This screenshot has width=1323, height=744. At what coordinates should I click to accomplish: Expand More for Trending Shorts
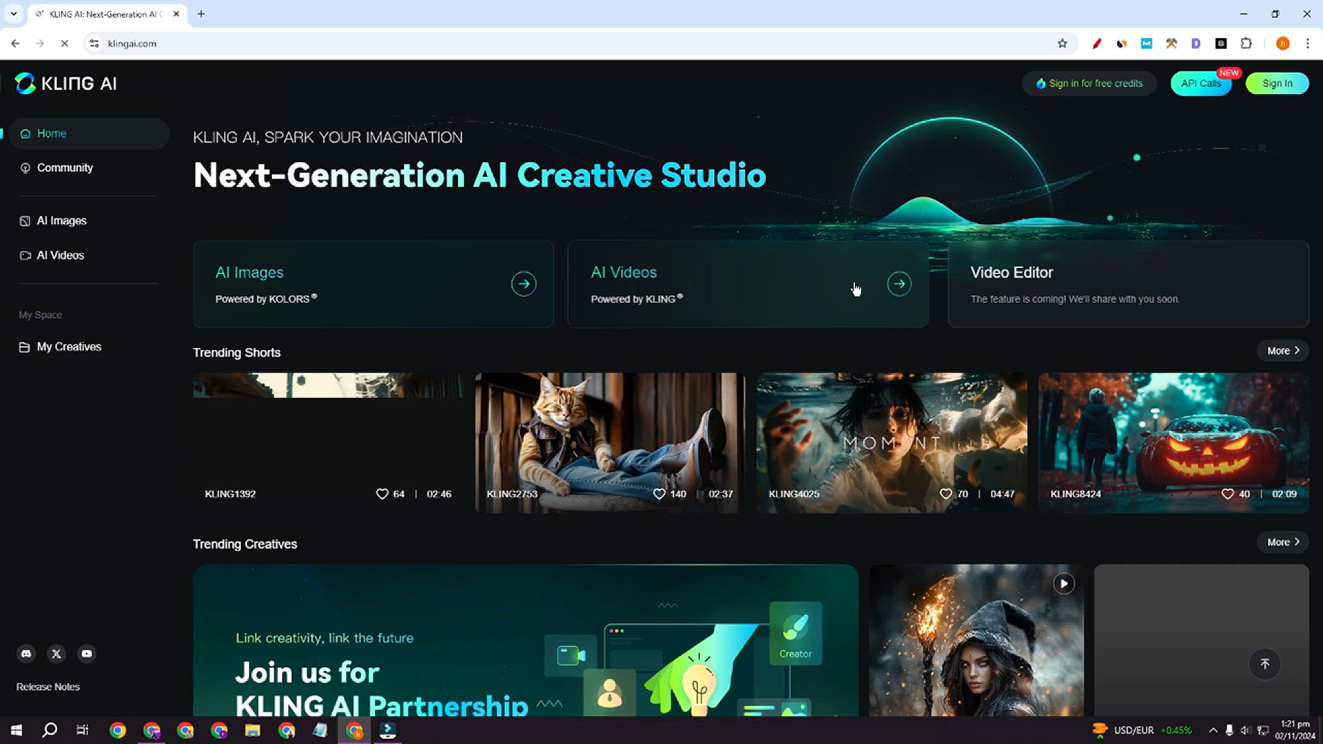[x=1283, y=351]
